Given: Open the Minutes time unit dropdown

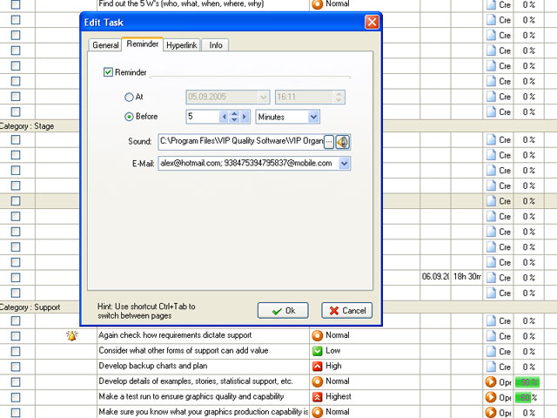Looking at the screenshot, I should (x=313, y=117).
